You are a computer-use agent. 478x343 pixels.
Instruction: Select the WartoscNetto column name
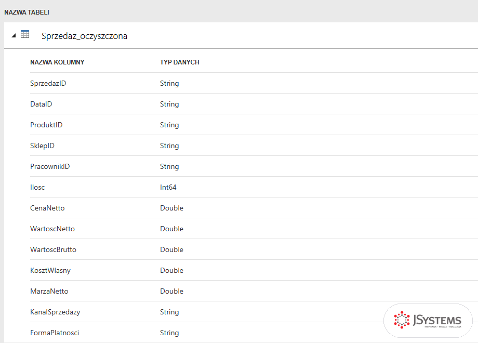point(52,229)
